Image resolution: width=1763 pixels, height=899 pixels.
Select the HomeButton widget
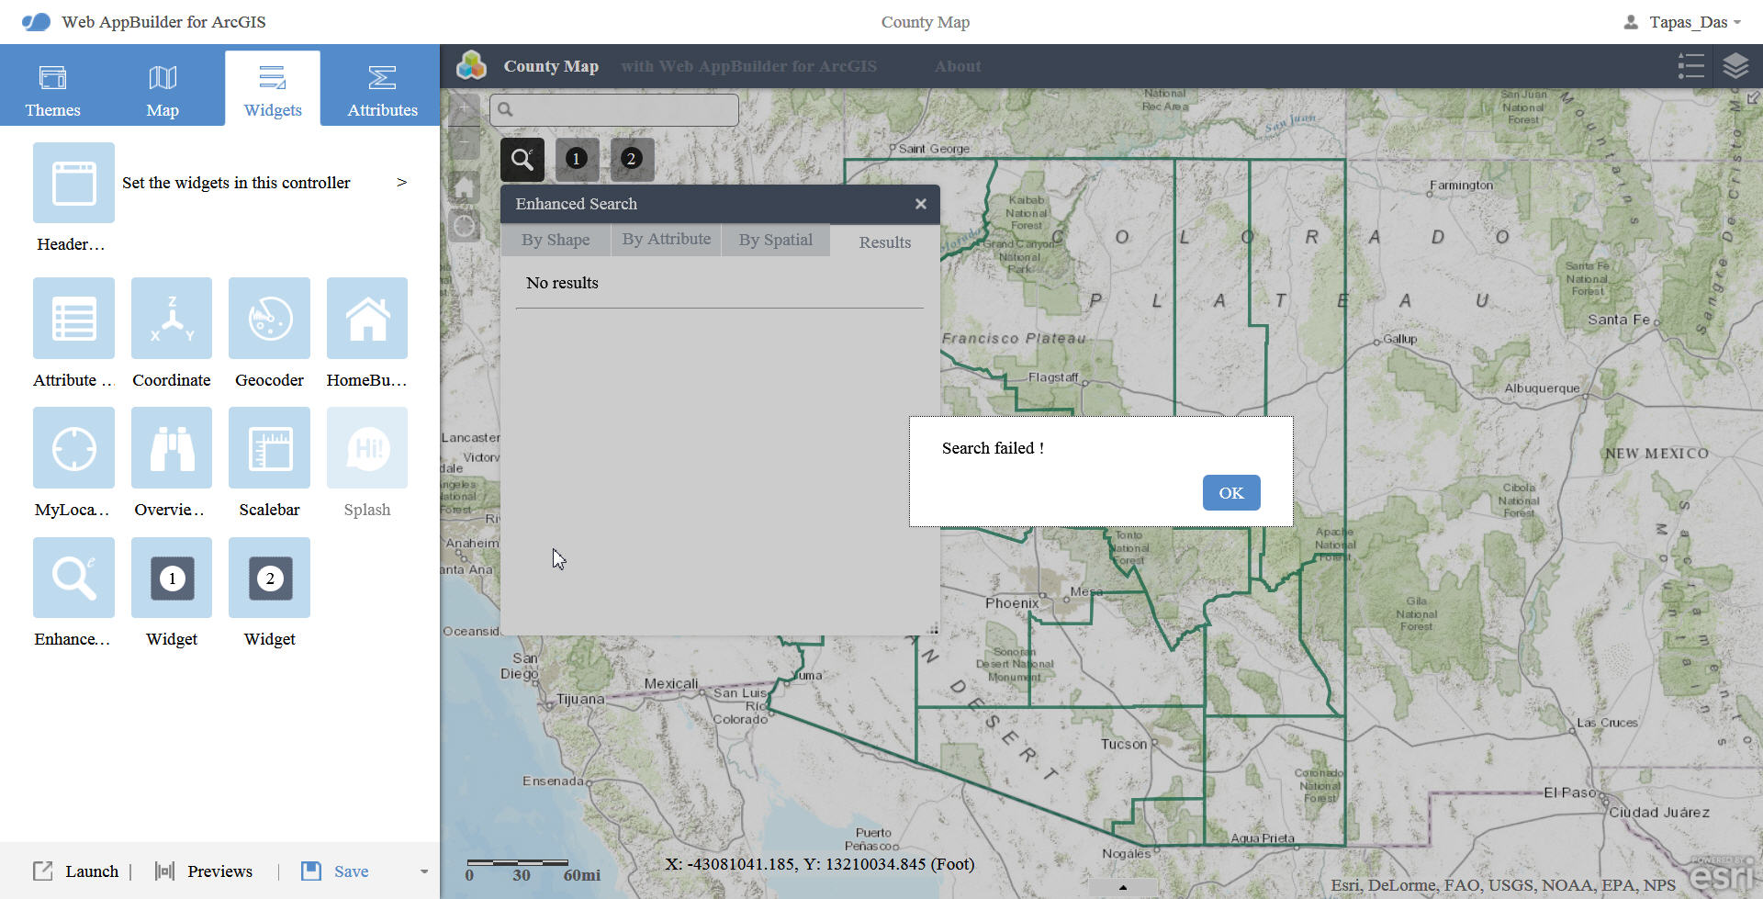(x=366, y=319)
